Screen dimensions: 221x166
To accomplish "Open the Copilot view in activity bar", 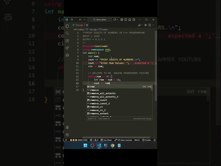I will [67, 55].
